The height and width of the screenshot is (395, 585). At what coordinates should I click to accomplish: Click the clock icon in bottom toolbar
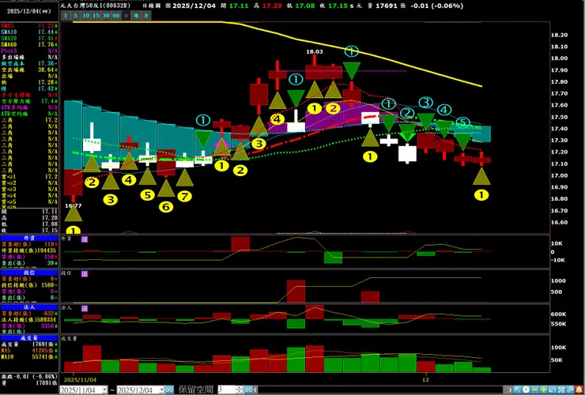[526, 389]
